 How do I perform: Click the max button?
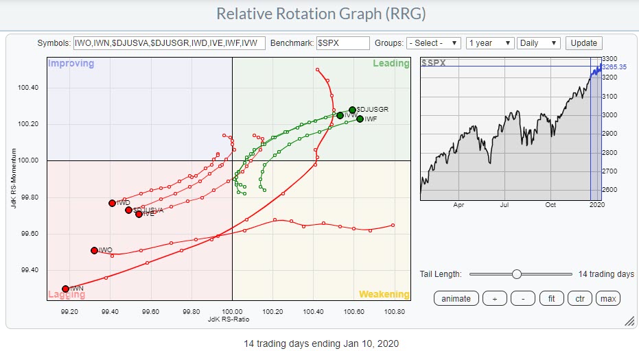(x=608, y=299)
